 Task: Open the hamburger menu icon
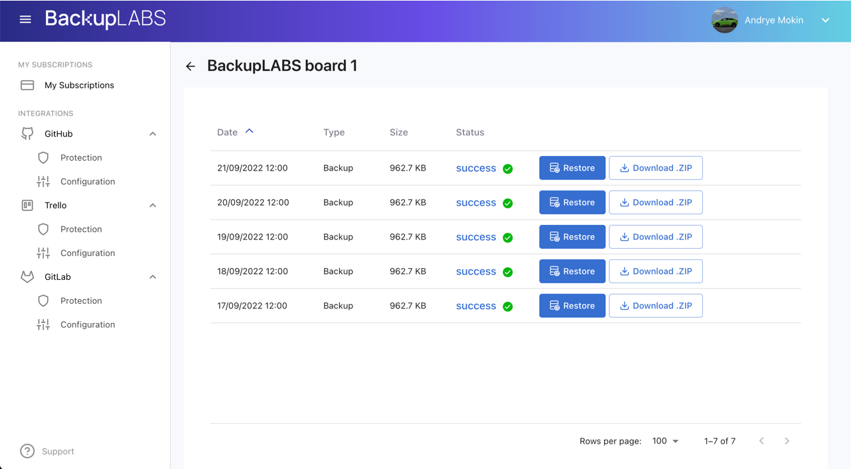[x=25, y=19]
